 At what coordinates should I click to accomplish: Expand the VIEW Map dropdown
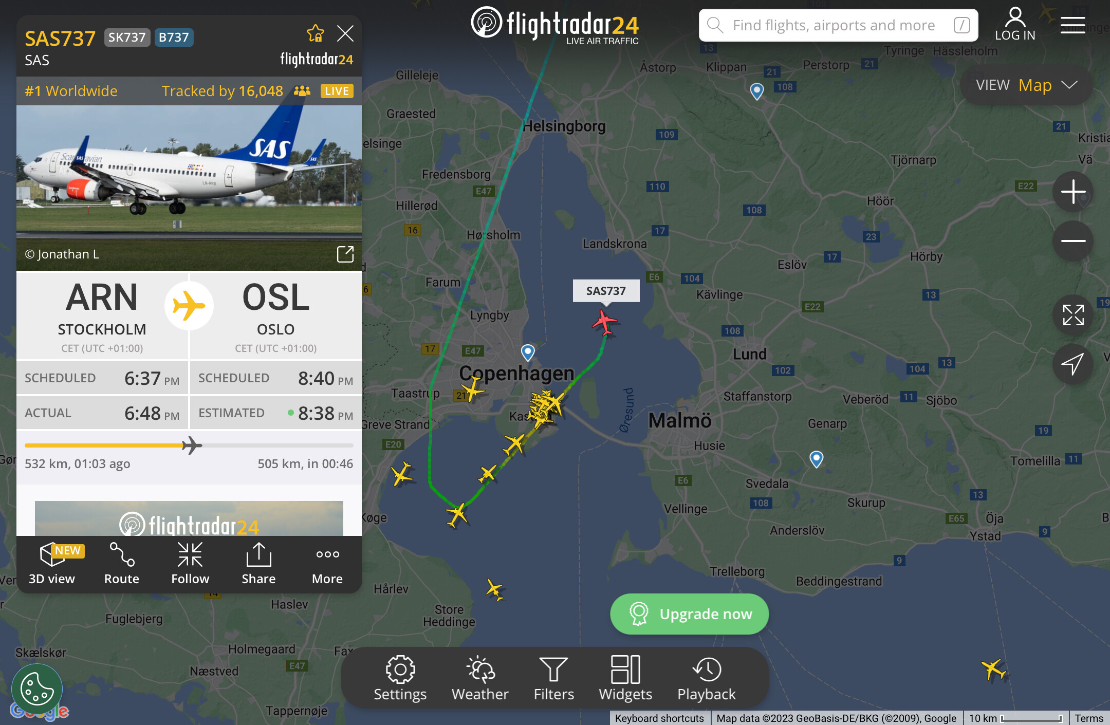1026,85
